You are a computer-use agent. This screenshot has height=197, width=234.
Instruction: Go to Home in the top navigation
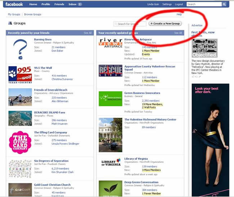click(33, 4)
